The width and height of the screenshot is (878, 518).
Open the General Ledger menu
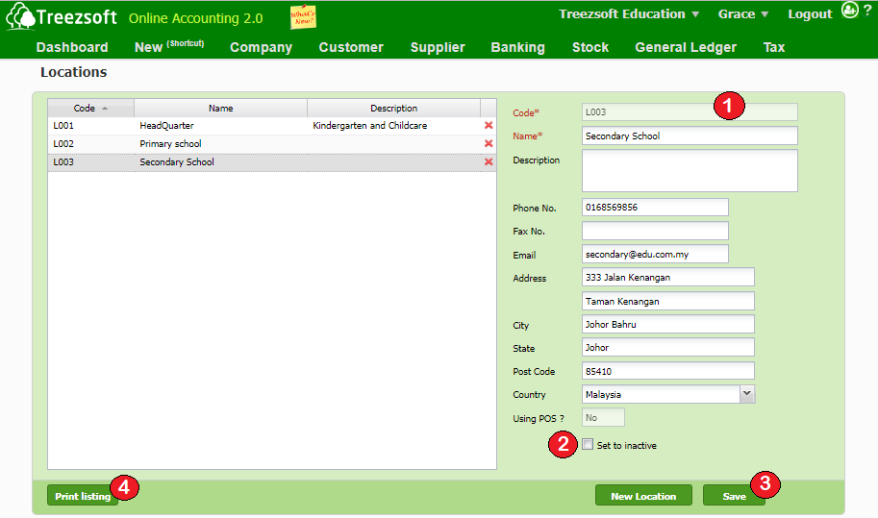(x=685, y=47)
